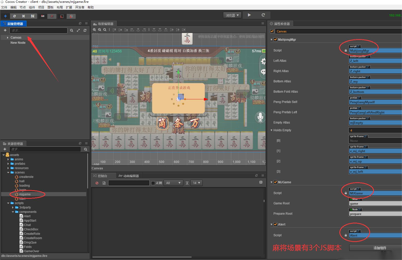Screen dimensions: 402x260
Task: Open the console font size dropdown
Action: click(x=197, y=183)
